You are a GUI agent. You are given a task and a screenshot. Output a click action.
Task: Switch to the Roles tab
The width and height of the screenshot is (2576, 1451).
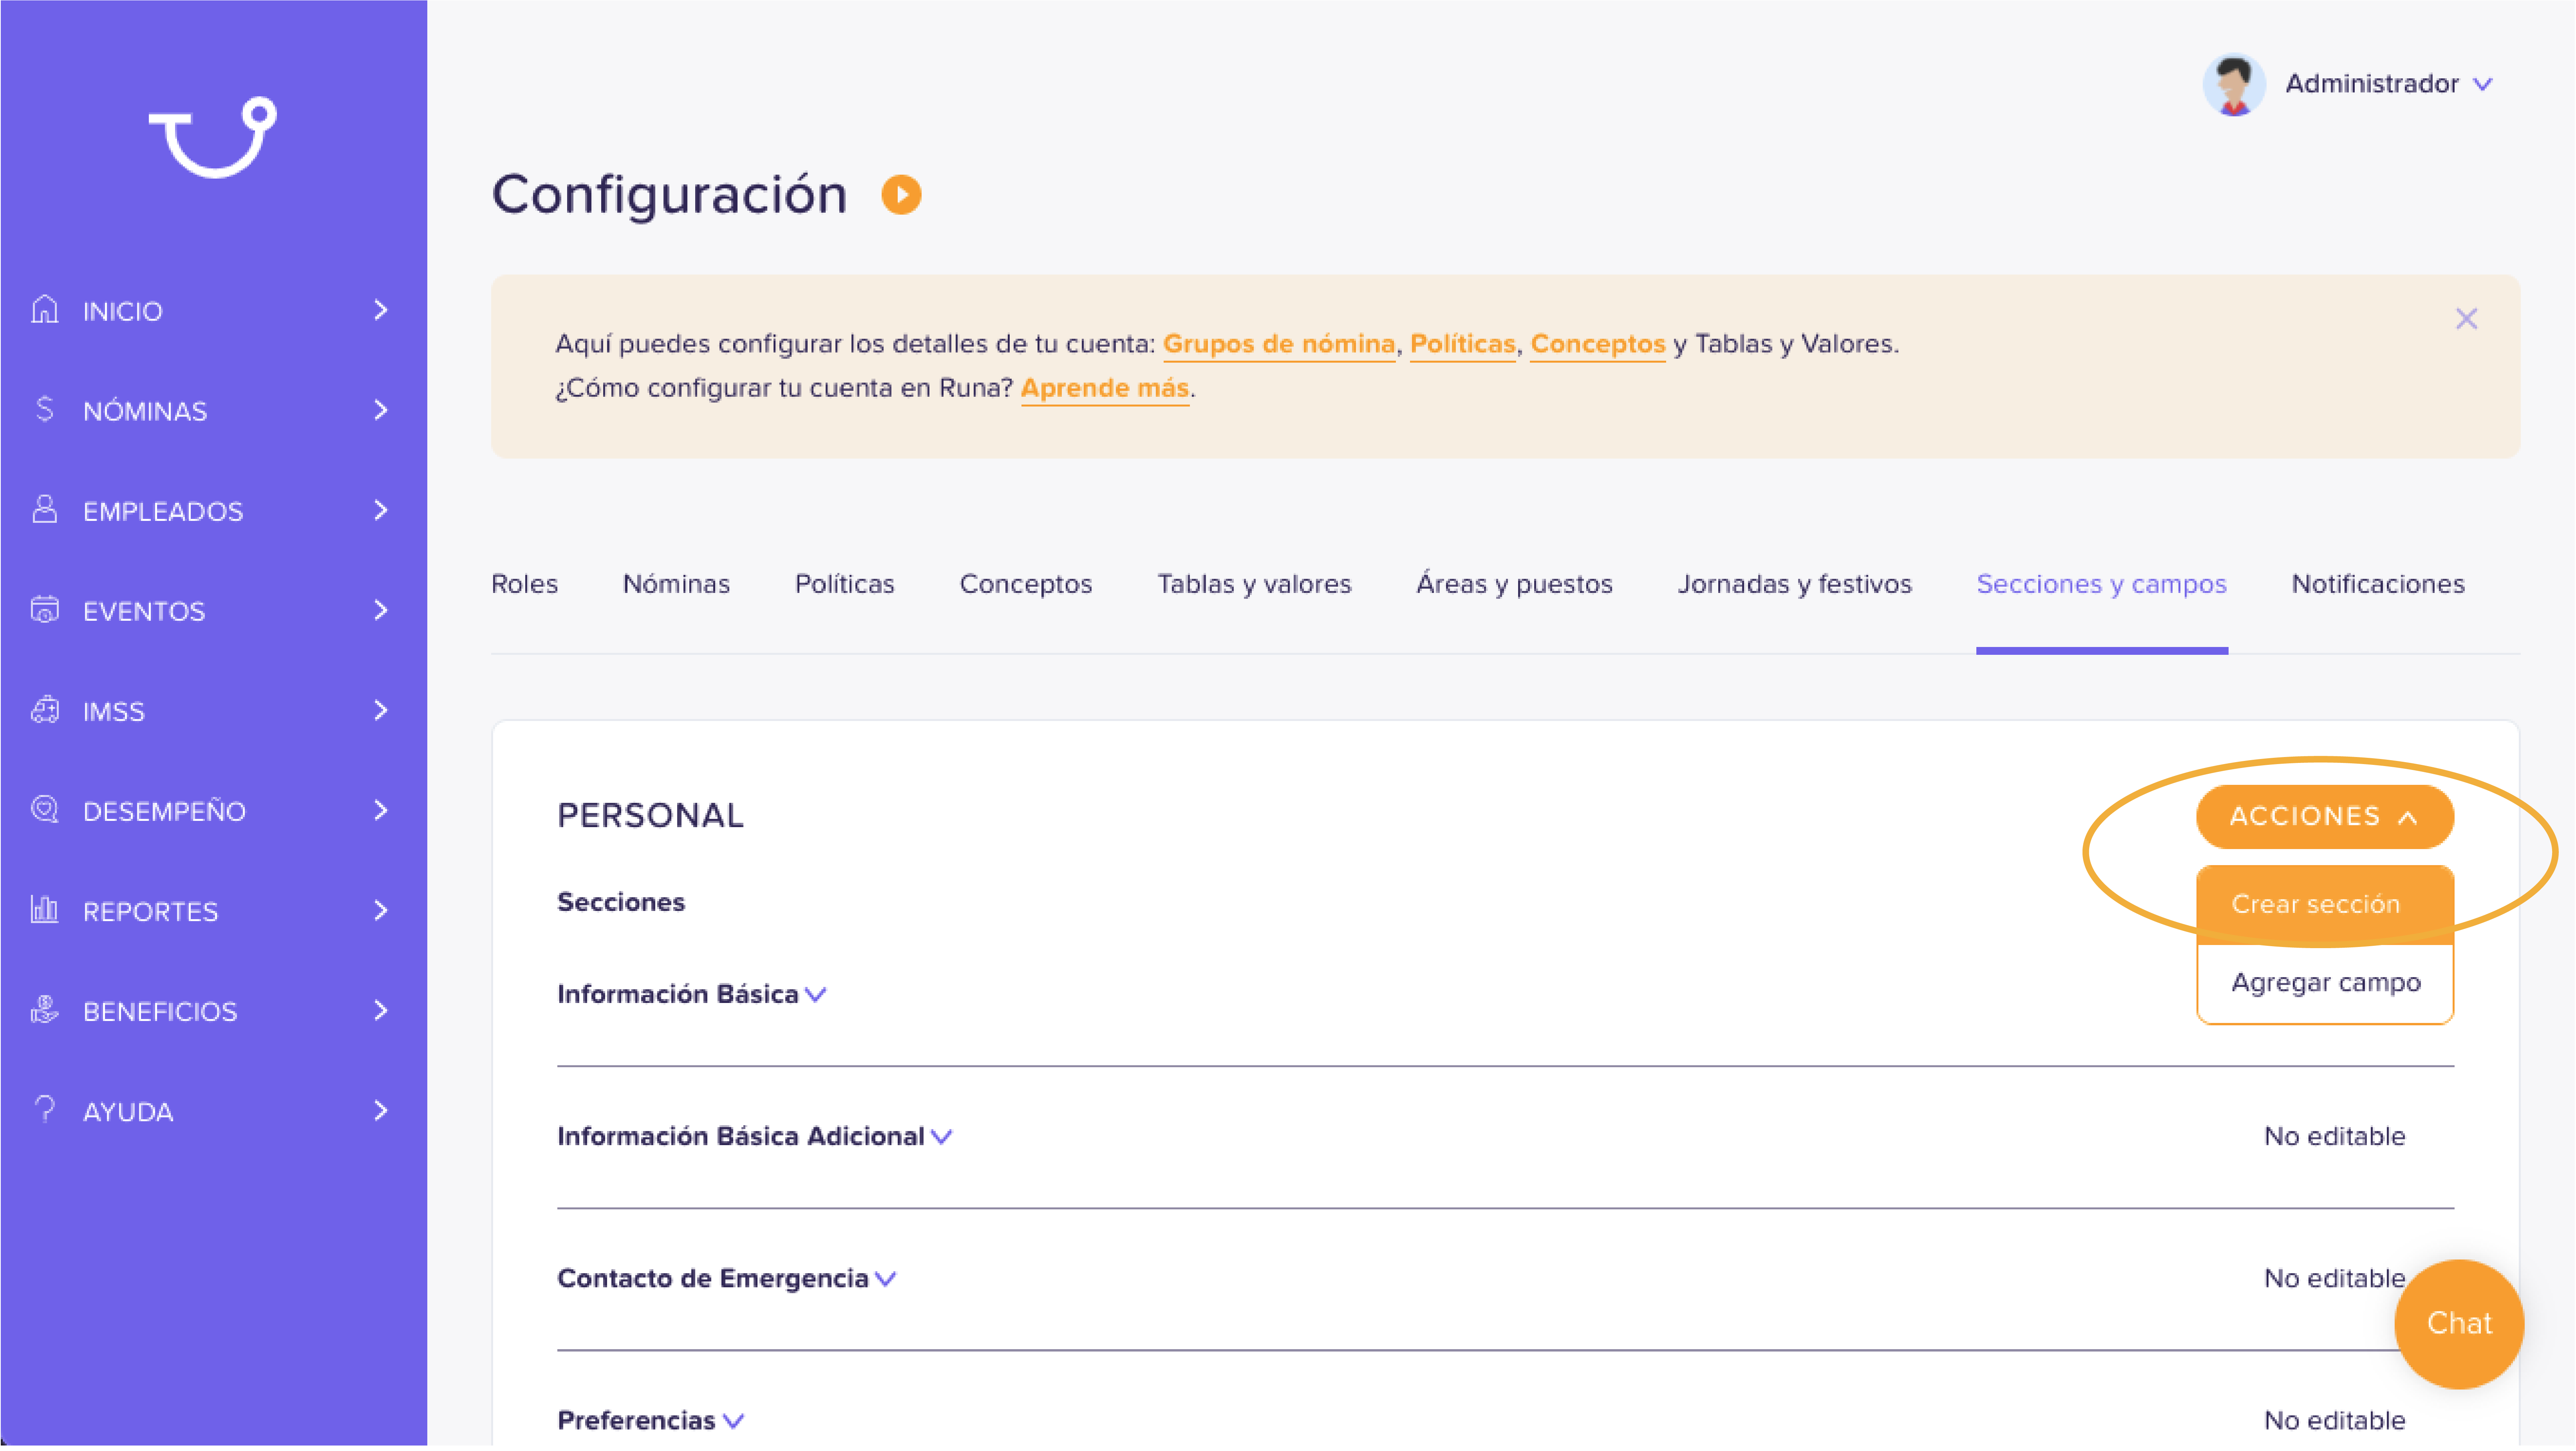(524, 584)
